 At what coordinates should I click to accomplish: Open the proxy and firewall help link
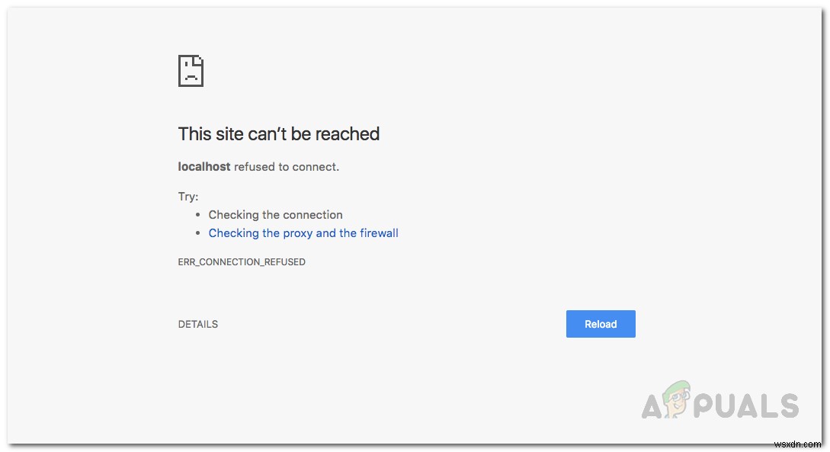(303, 232)
